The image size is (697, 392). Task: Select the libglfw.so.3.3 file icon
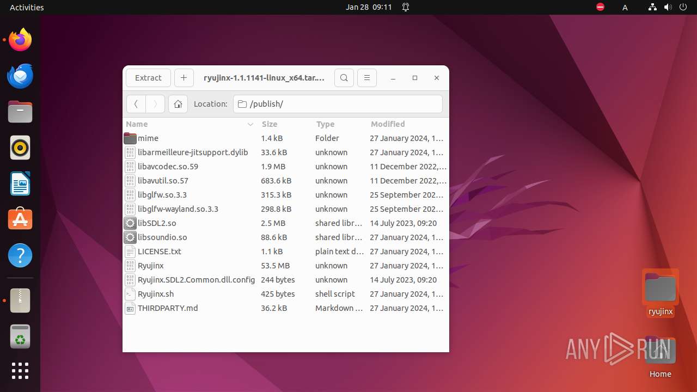click(x=130, y=195)
